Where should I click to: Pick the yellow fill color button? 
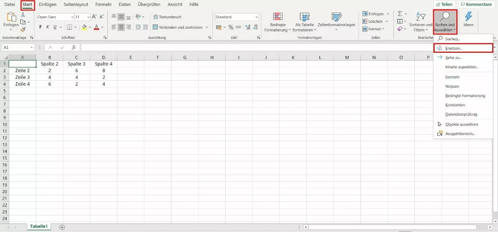point(84,27)
